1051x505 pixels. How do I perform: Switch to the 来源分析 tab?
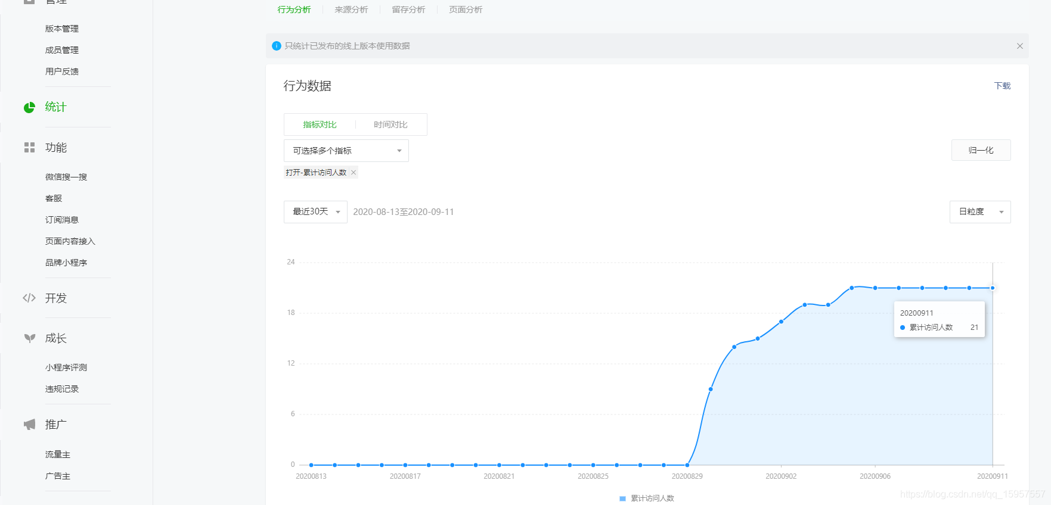pyautogui.click(x=351, y=10)
